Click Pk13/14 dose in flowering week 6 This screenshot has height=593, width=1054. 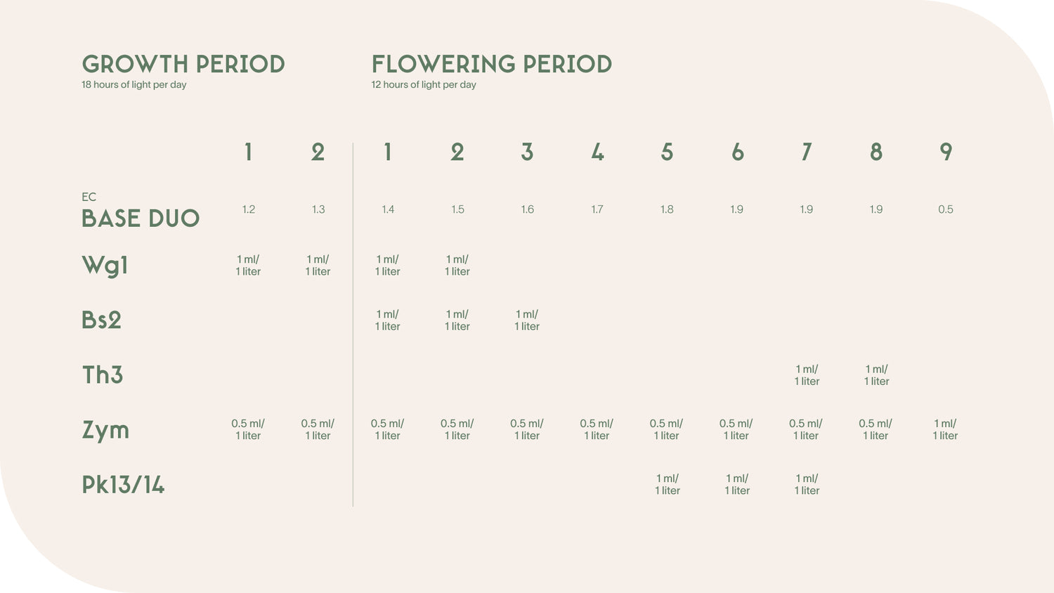737,484
